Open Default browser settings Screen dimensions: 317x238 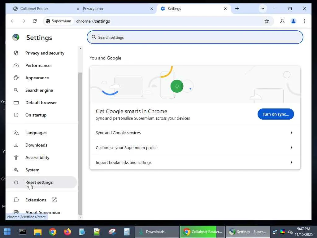42,103
